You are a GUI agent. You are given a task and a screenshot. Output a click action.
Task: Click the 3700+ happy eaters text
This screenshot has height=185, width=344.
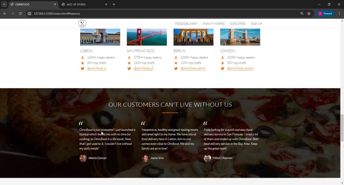(148, 57)
